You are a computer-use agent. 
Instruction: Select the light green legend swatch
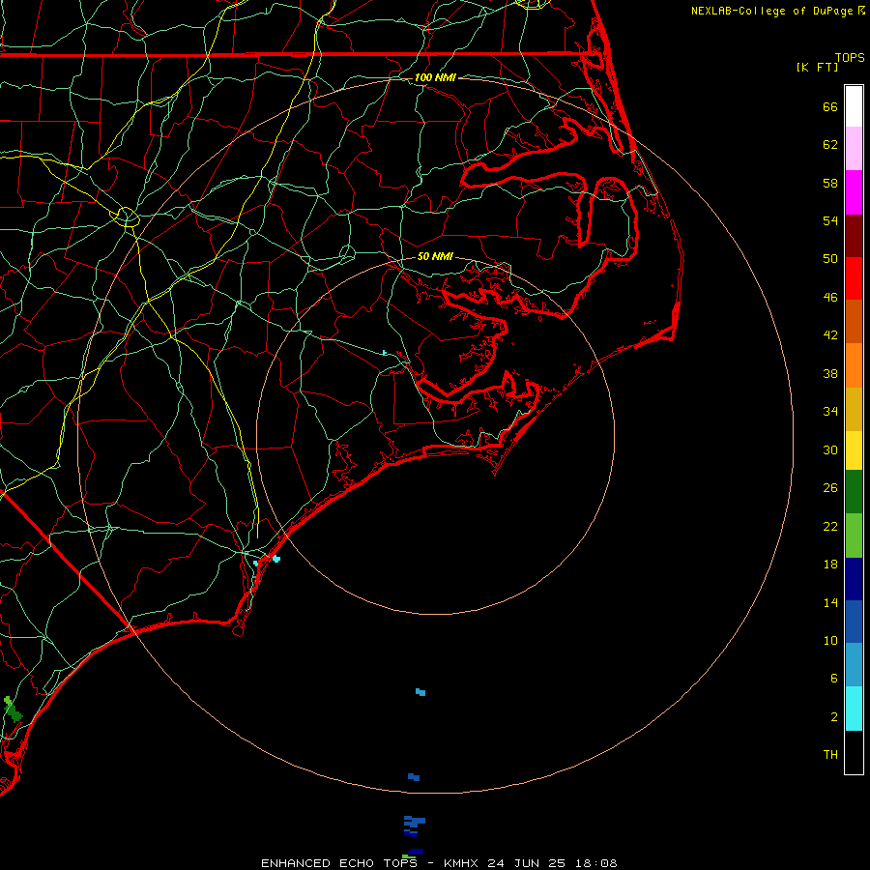coord(854,535)
